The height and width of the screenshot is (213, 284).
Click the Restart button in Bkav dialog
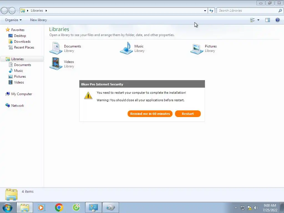tap(188, 114)
